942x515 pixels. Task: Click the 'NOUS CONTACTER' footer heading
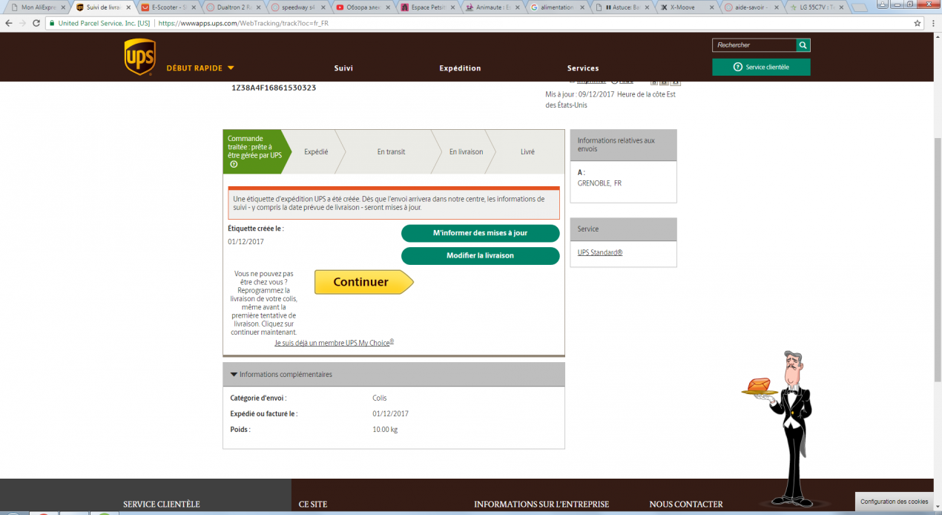686,505
